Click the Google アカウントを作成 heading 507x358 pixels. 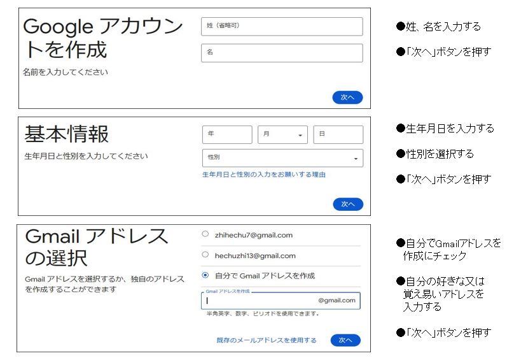[x=102, y=38]
